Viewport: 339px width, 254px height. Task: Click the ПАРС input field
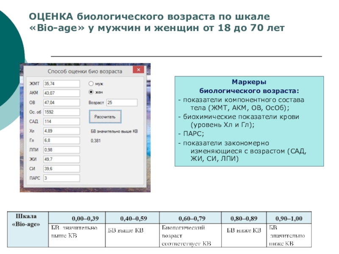pos(61,178)
